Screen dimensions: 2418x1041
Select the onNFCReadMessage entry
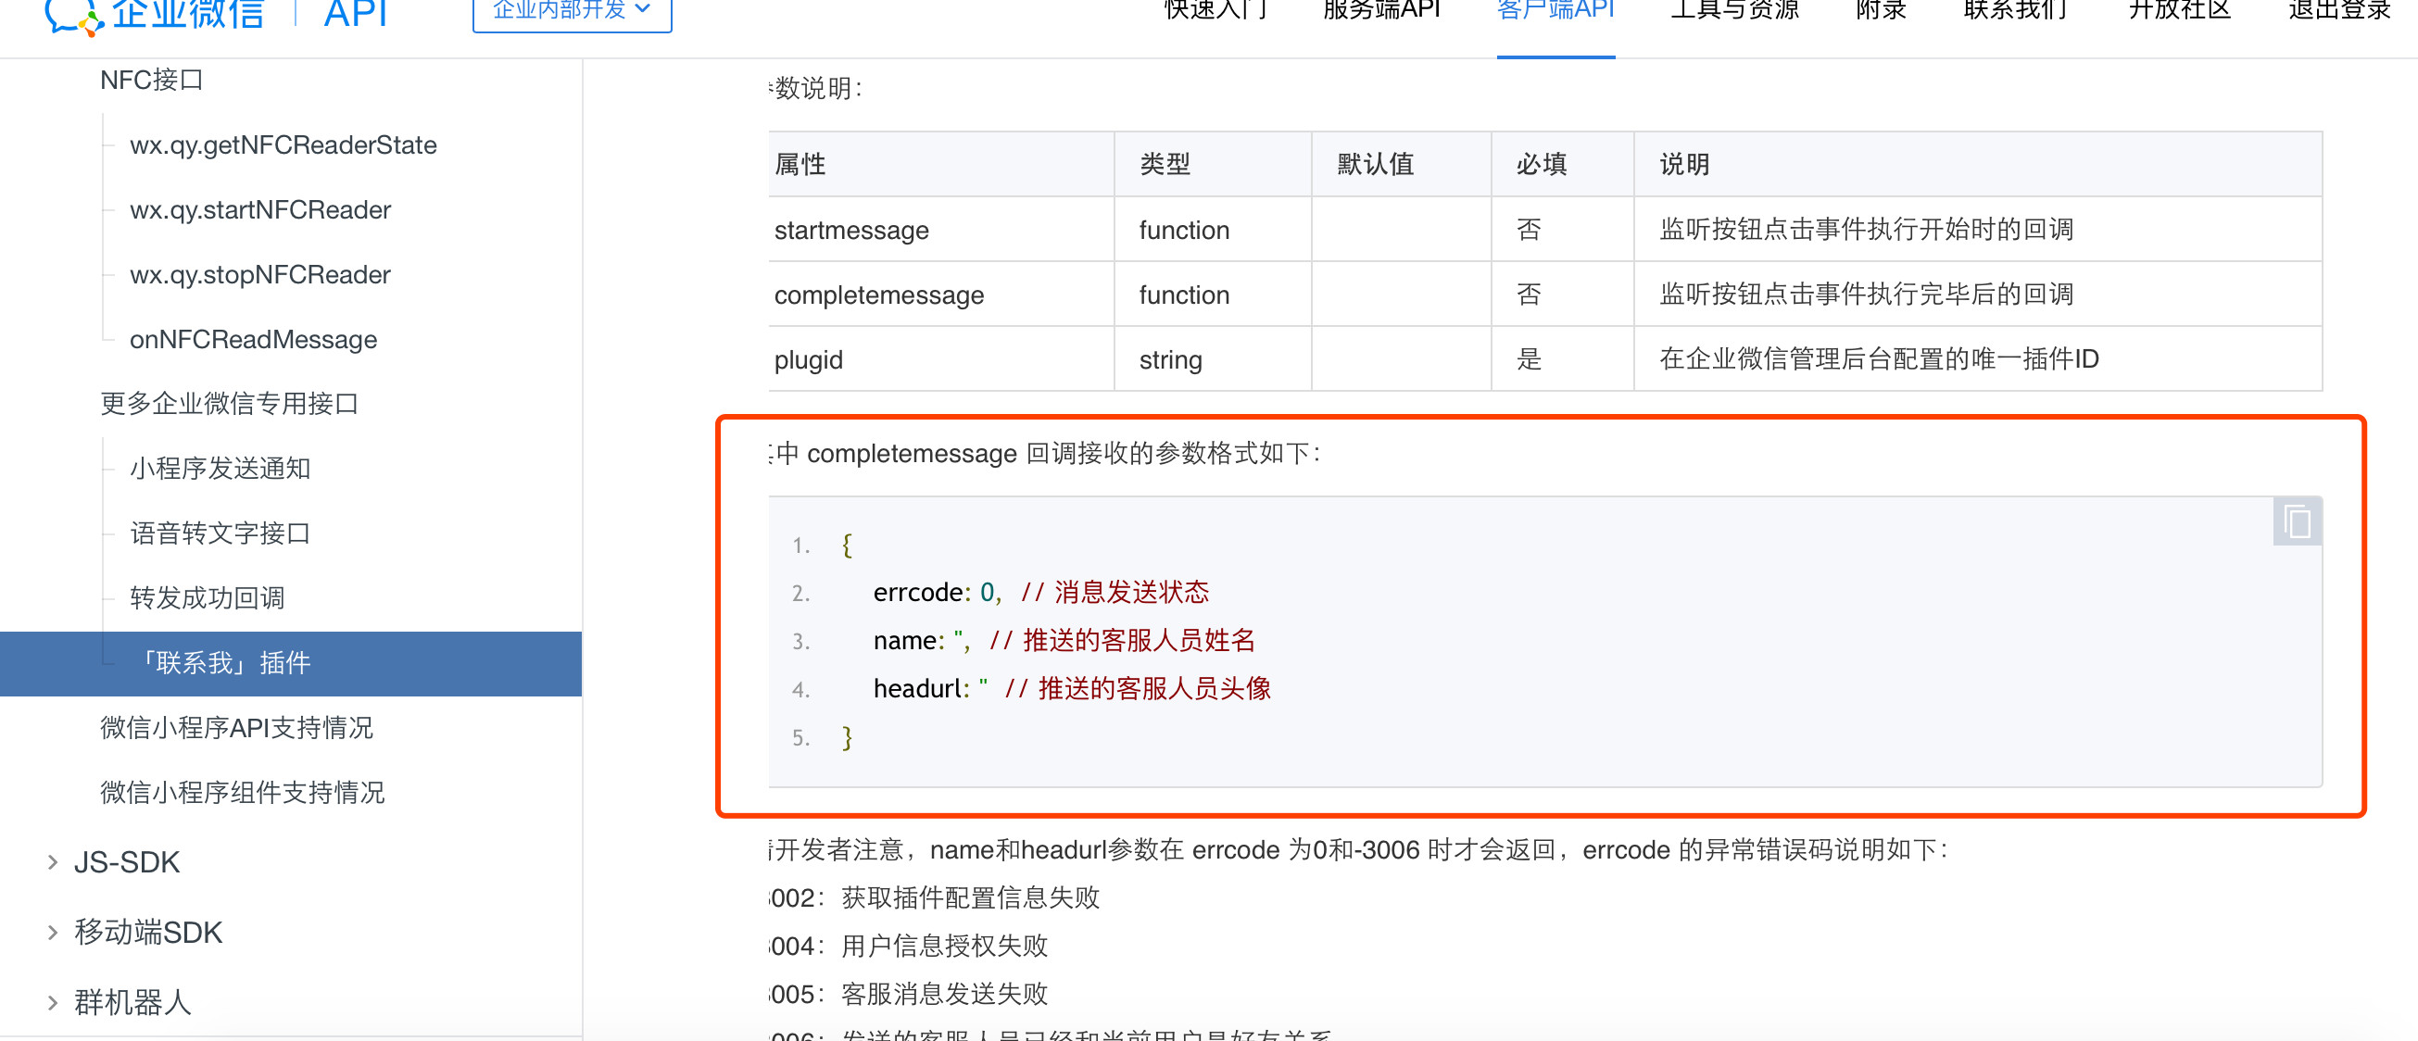coord(253,340)
